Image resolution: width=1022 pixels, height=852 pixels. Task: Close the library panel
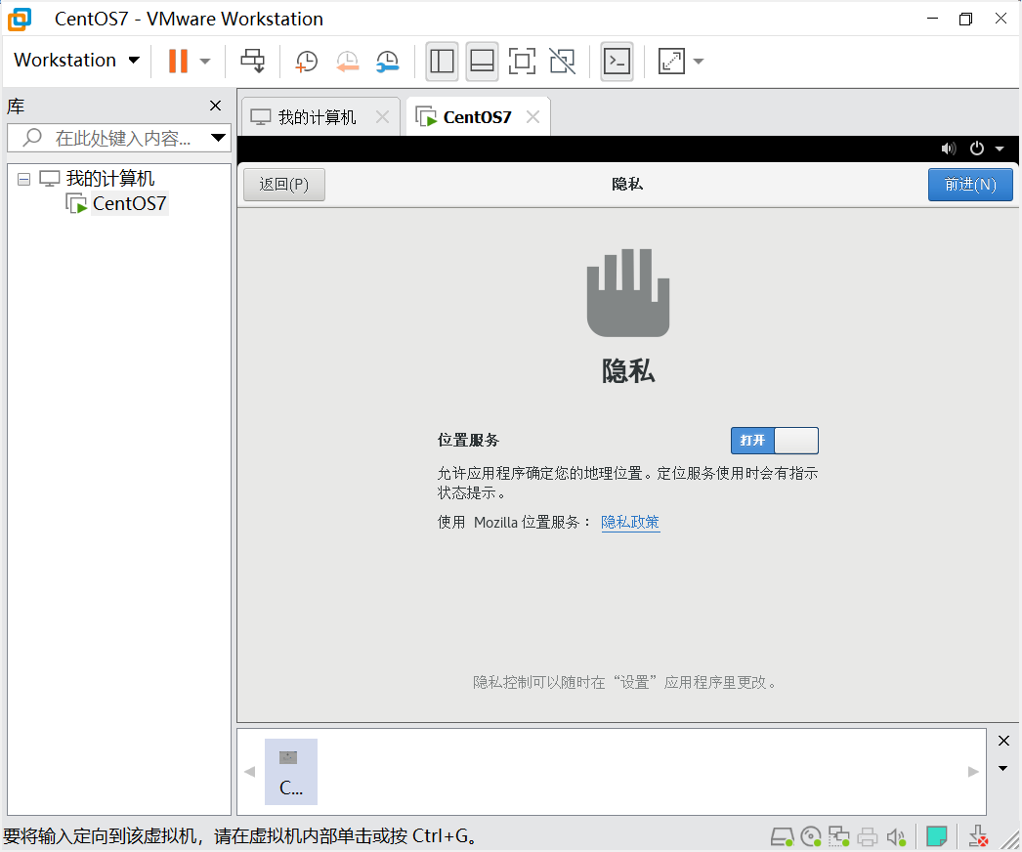coord(215,106)
